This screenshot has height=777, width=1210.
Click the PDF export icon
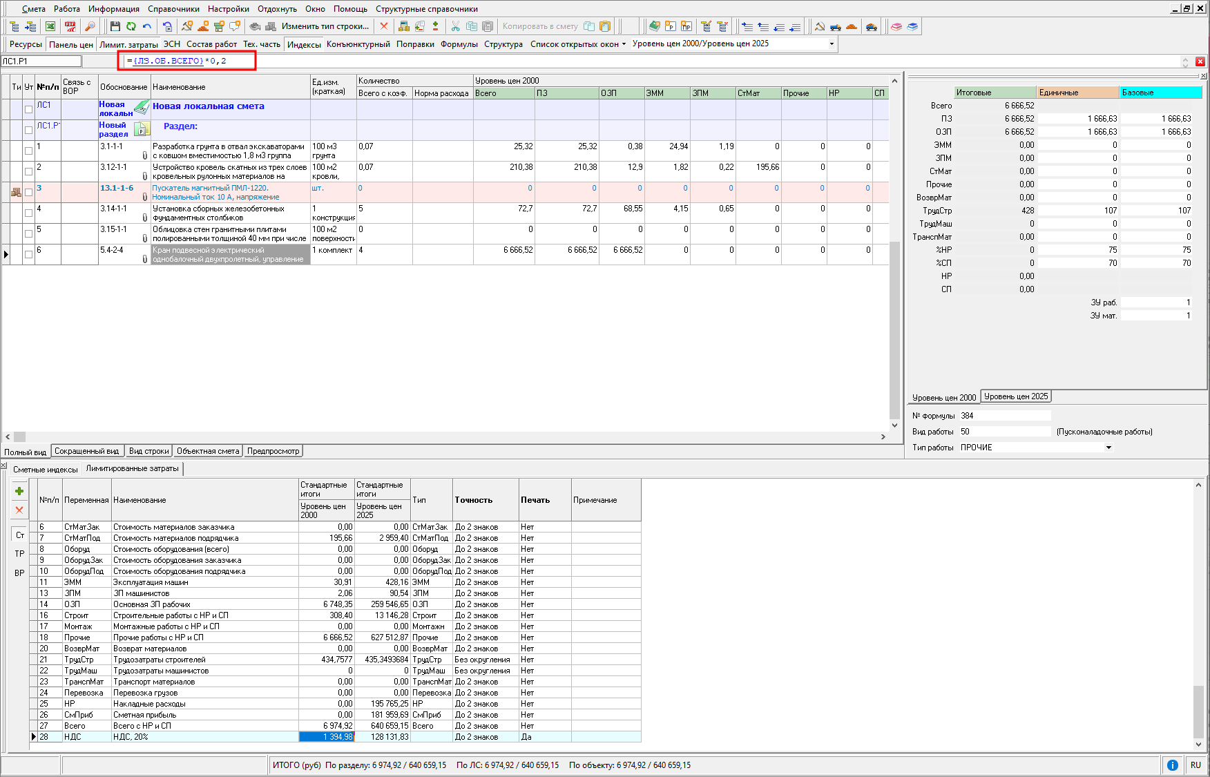tap(70, 26)
